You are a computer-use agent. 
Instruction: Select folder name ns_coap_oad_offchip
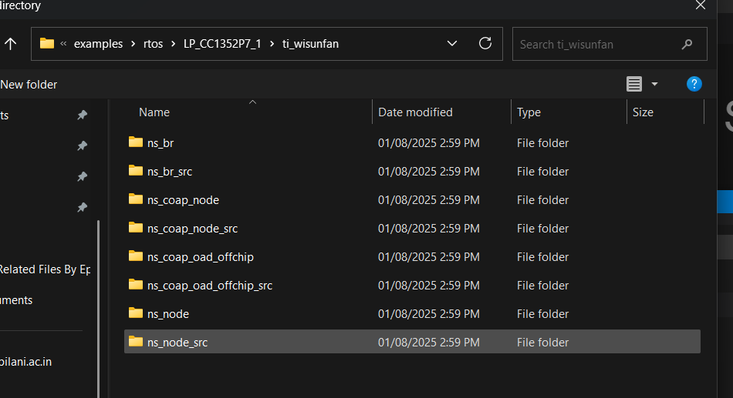201,257
